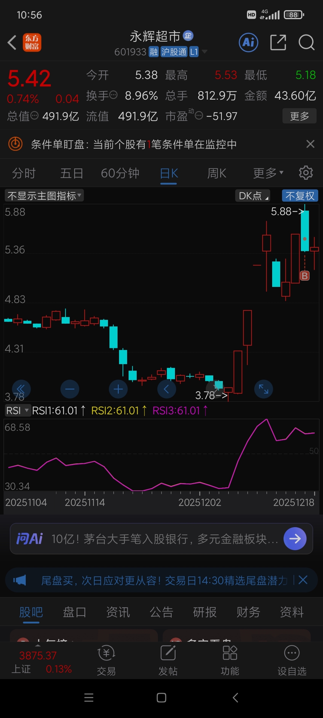Tap the 总值 info bubble icon
The height and width of the screenshot is (718, 323).
[x=35, y=115]
